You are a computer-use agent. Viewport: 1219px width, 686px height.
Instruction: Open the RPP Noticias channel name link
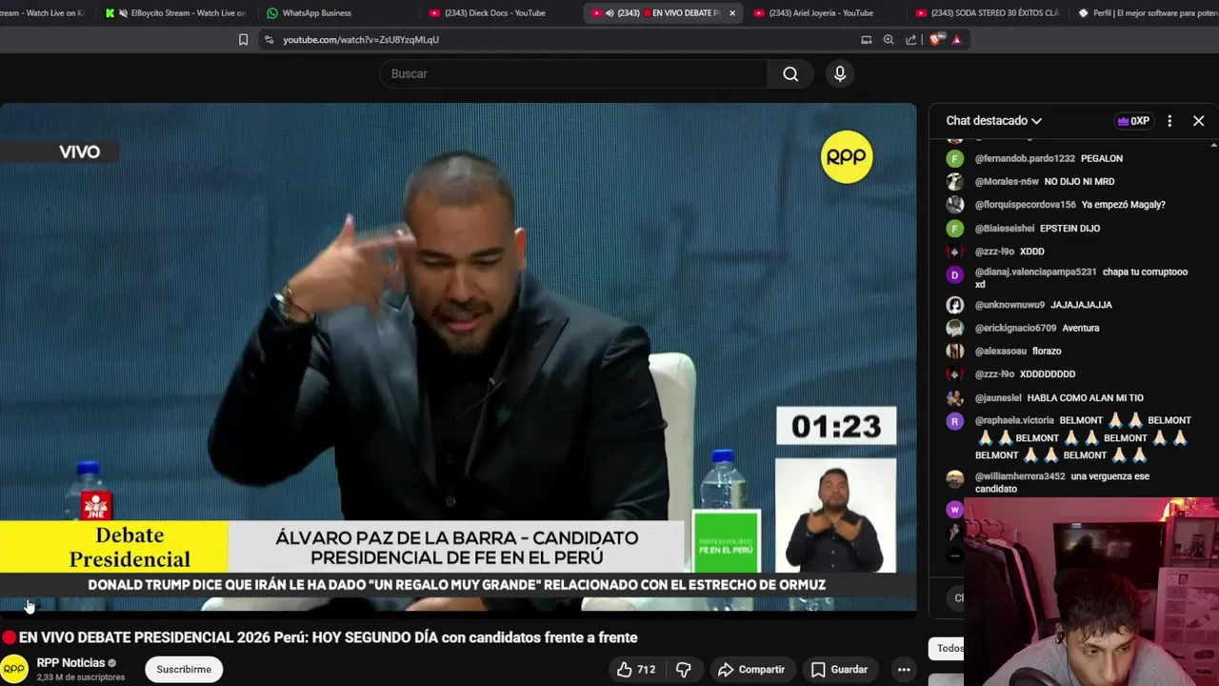pyautogui.click(x=70, y=663)
